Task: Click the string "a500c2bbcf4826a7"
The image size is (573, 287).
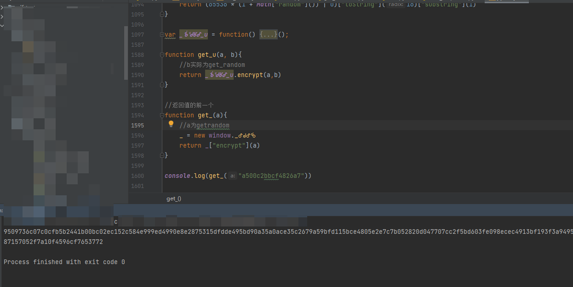Action: coord(271,176)
